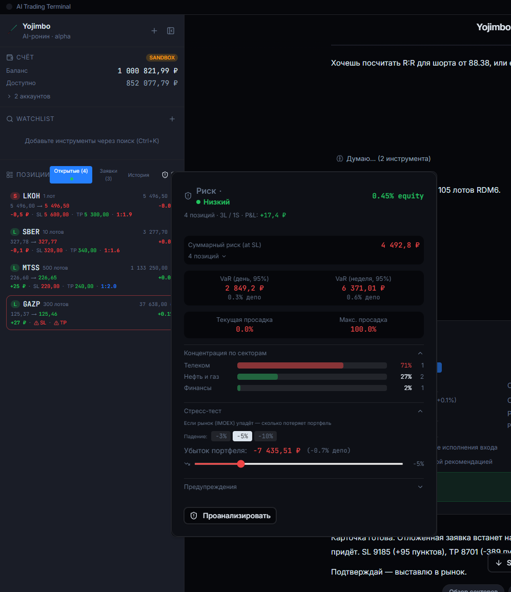Click the plus icon beside Yojimbo title

point(154,31)
